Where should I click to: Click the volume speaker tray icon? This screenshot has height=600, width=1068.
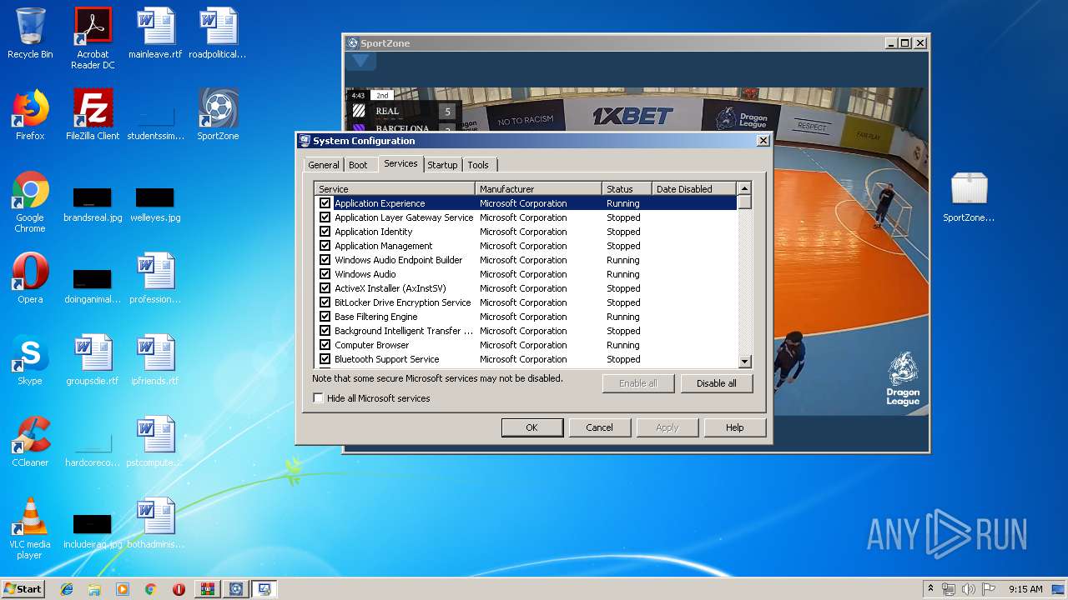coord(968,589)
